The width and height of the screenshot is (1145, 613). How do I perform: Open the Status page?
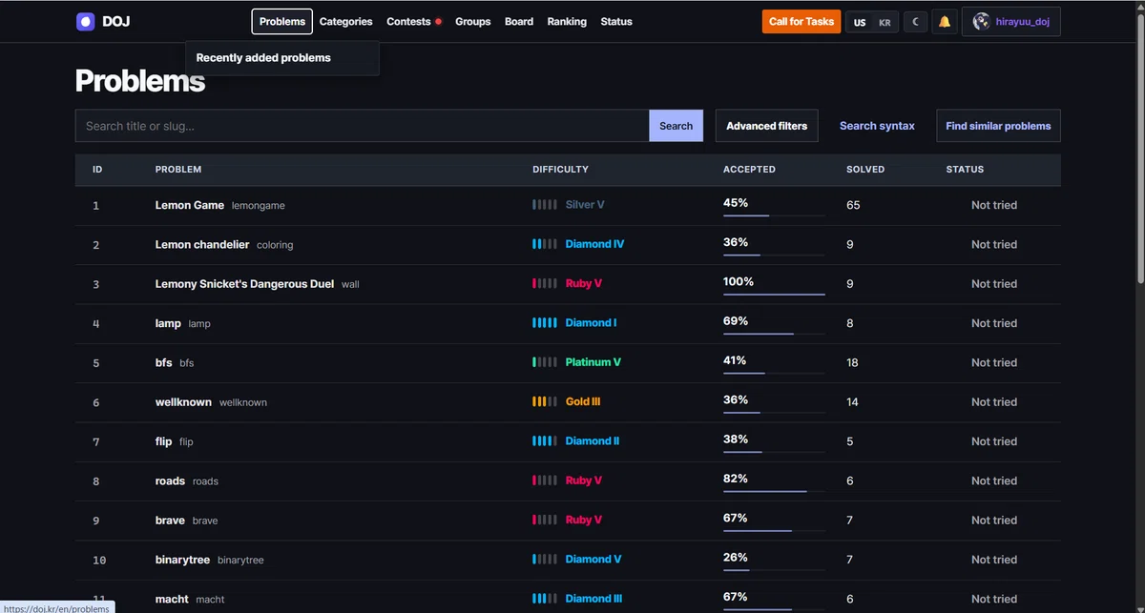(616, 21)
